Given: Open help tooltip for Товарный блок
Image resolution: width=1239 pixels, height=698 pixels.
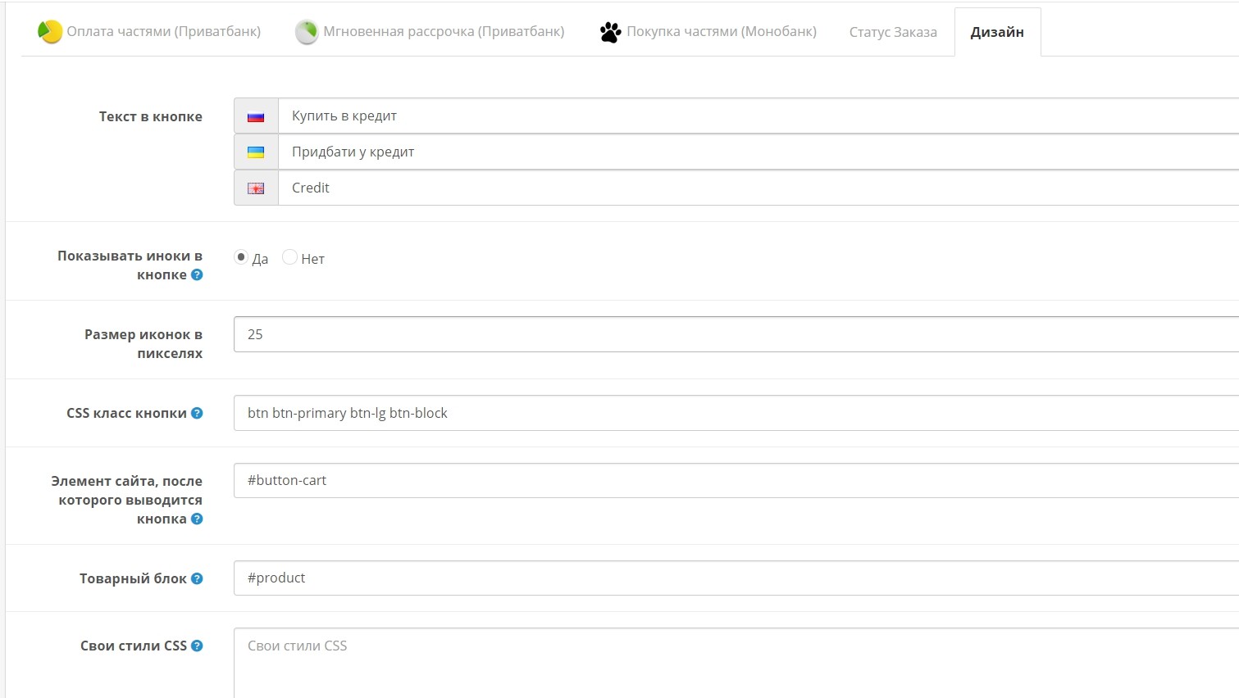Looking at the screenshot, I should (x=197, y=578).
